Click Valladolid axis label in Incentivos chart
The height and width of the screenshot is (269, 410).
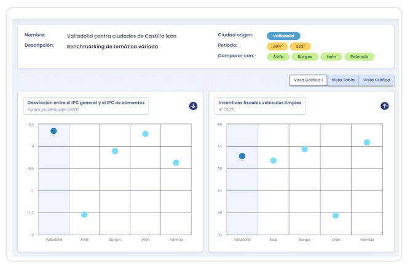[x=242, y=240]
